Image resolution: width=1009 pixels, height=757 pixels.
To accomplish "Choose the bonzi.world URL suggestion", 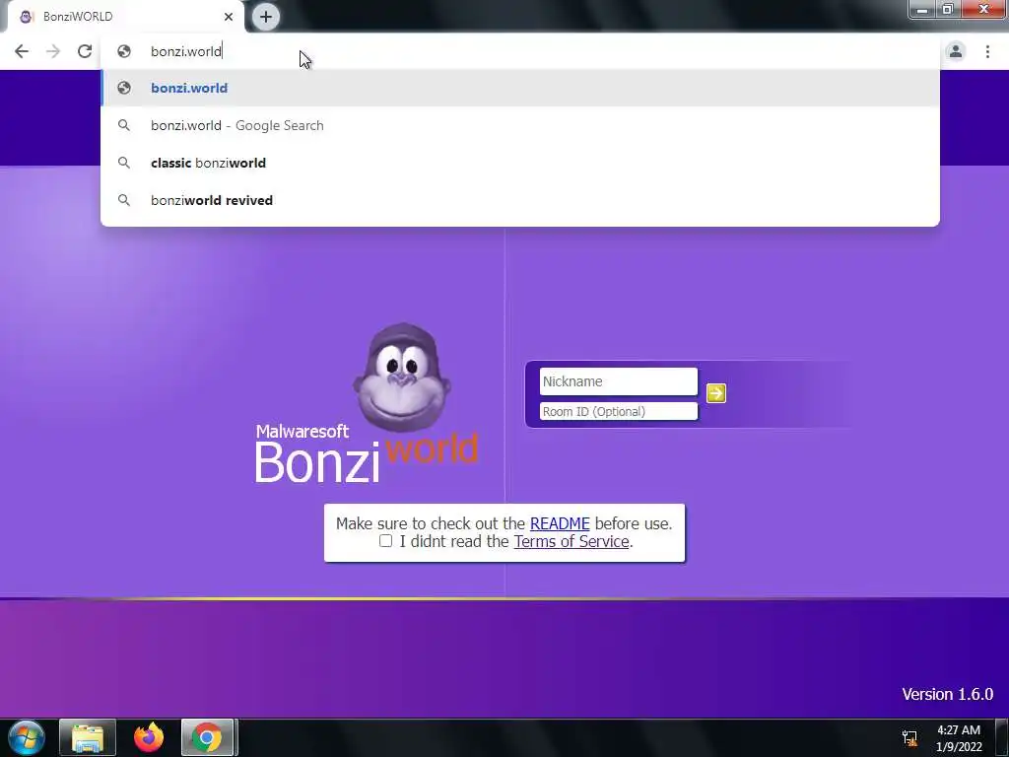I will tap(520, 88).
